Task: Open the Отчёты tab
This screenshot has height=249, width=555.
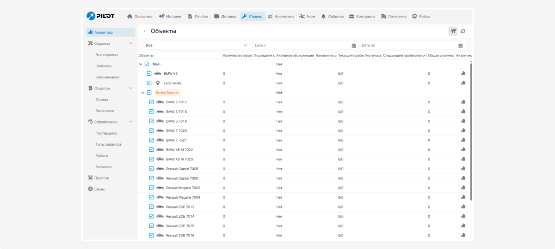Action: point(198,16)
